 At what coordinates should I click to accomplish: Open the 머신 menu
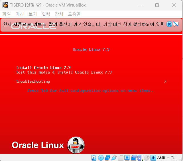click(20, 14)
